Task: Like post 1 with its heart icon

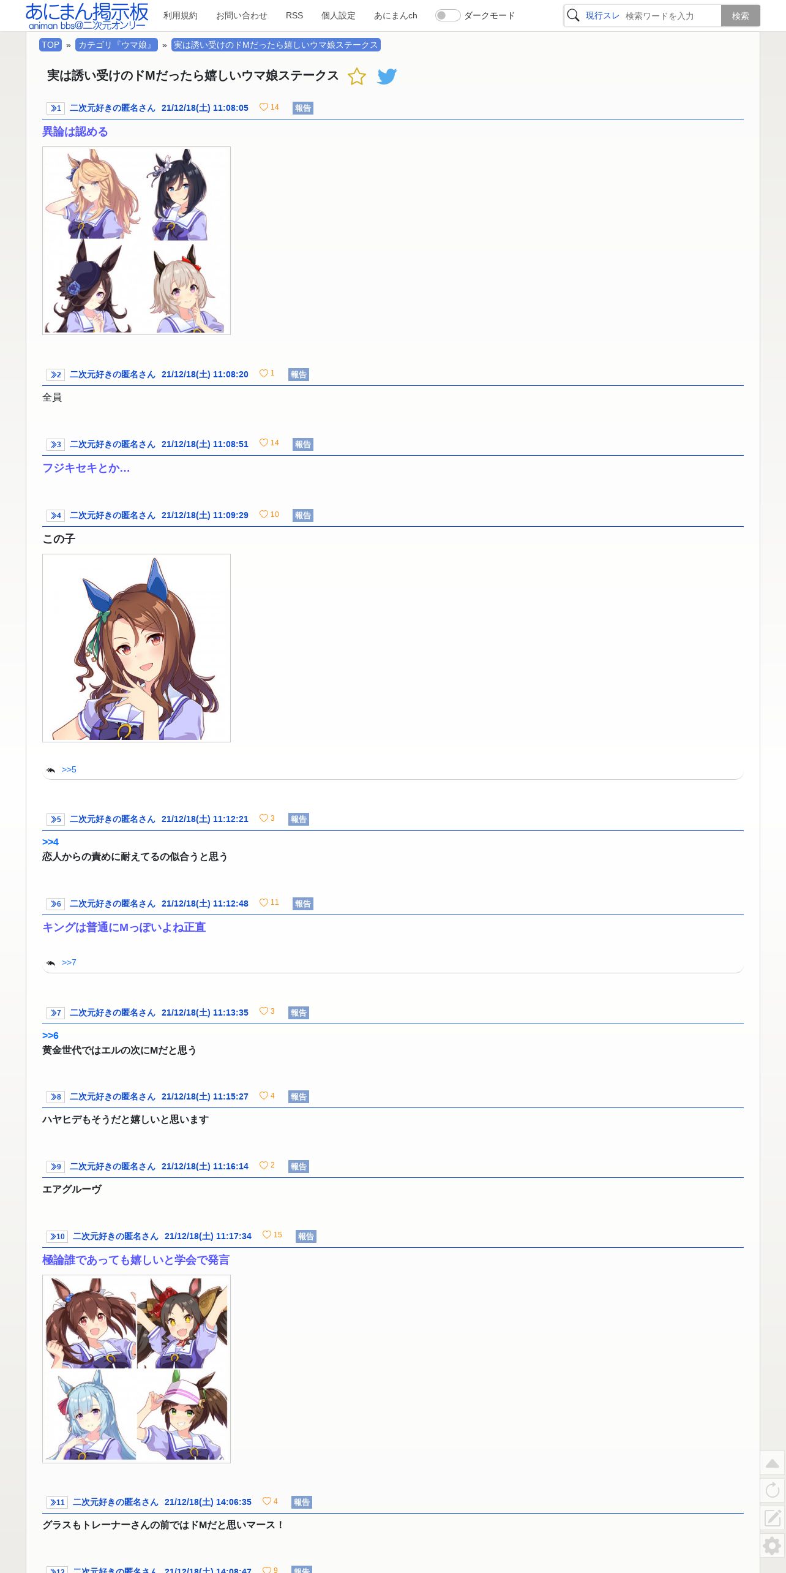Action: click(264, 107)
